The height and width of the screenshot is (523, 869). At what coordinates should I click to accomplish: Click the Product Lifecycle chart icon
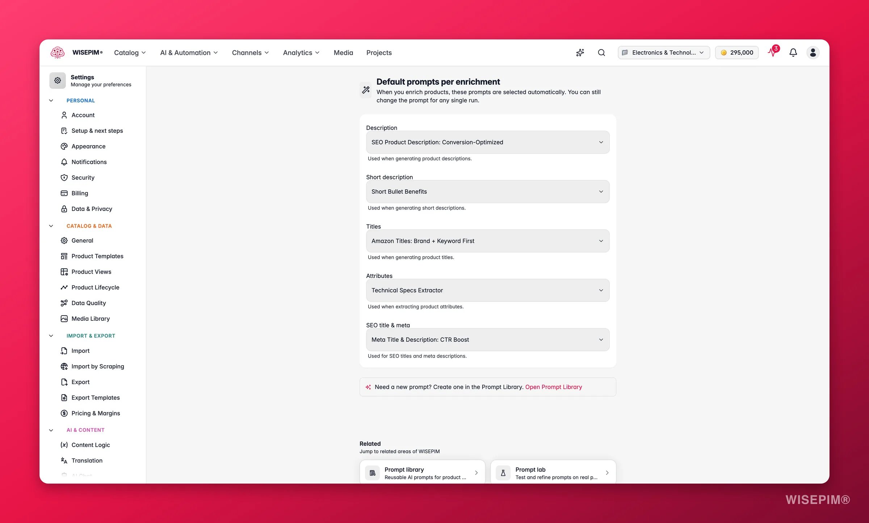coord(64,287)
